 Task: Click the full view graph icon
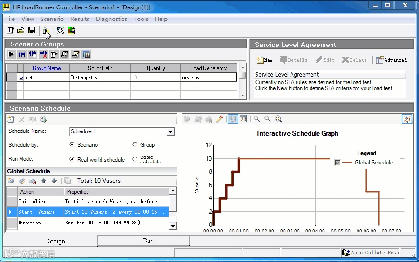(243, 119)
